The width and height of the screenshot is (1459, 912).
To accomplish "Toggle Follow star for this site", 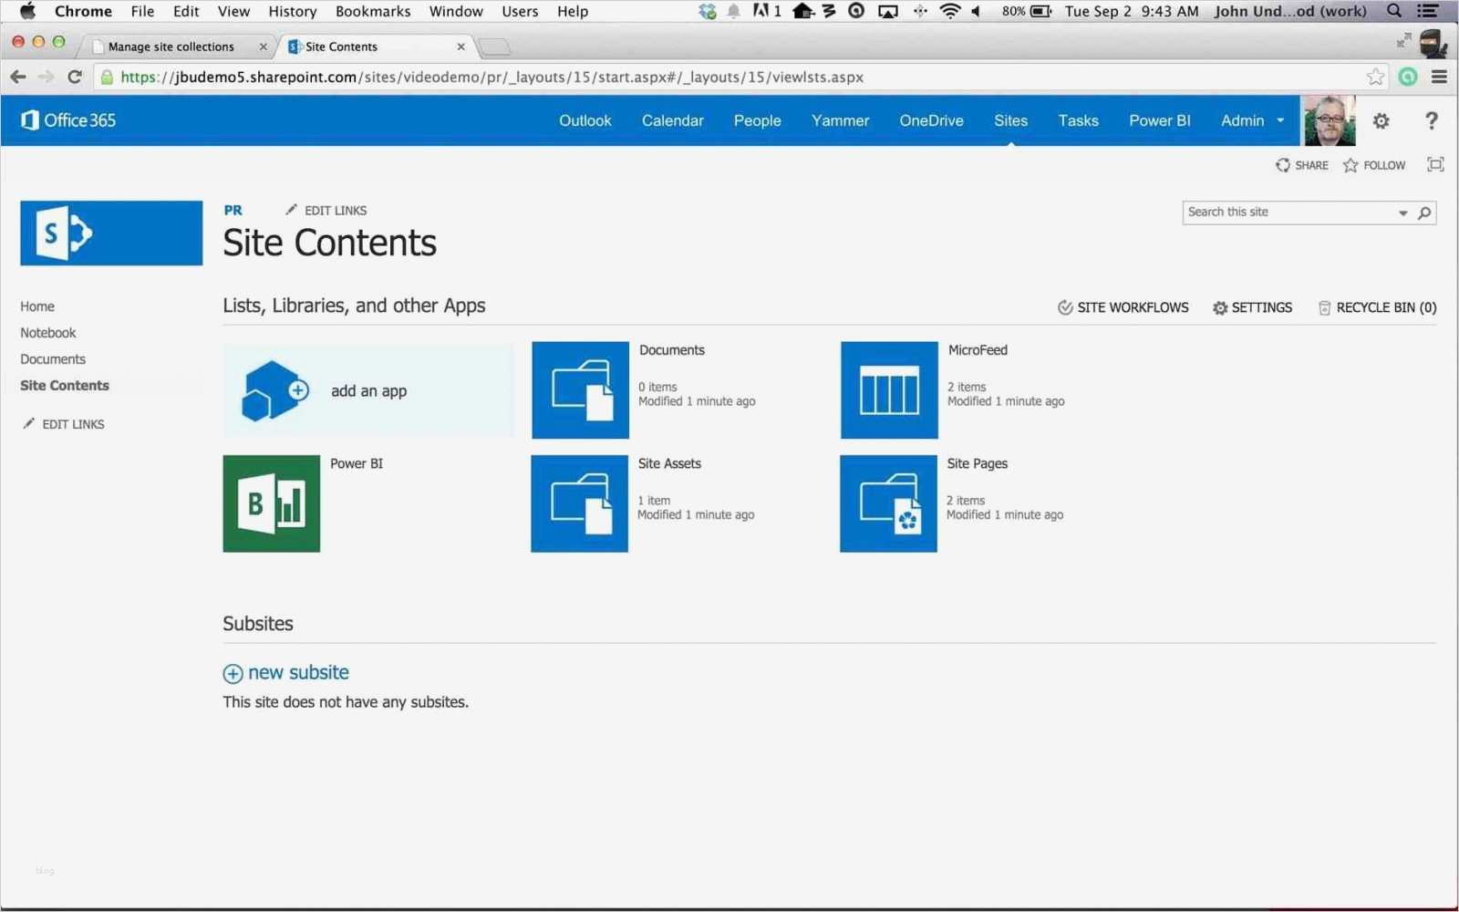I will (x=1374, y=165).
